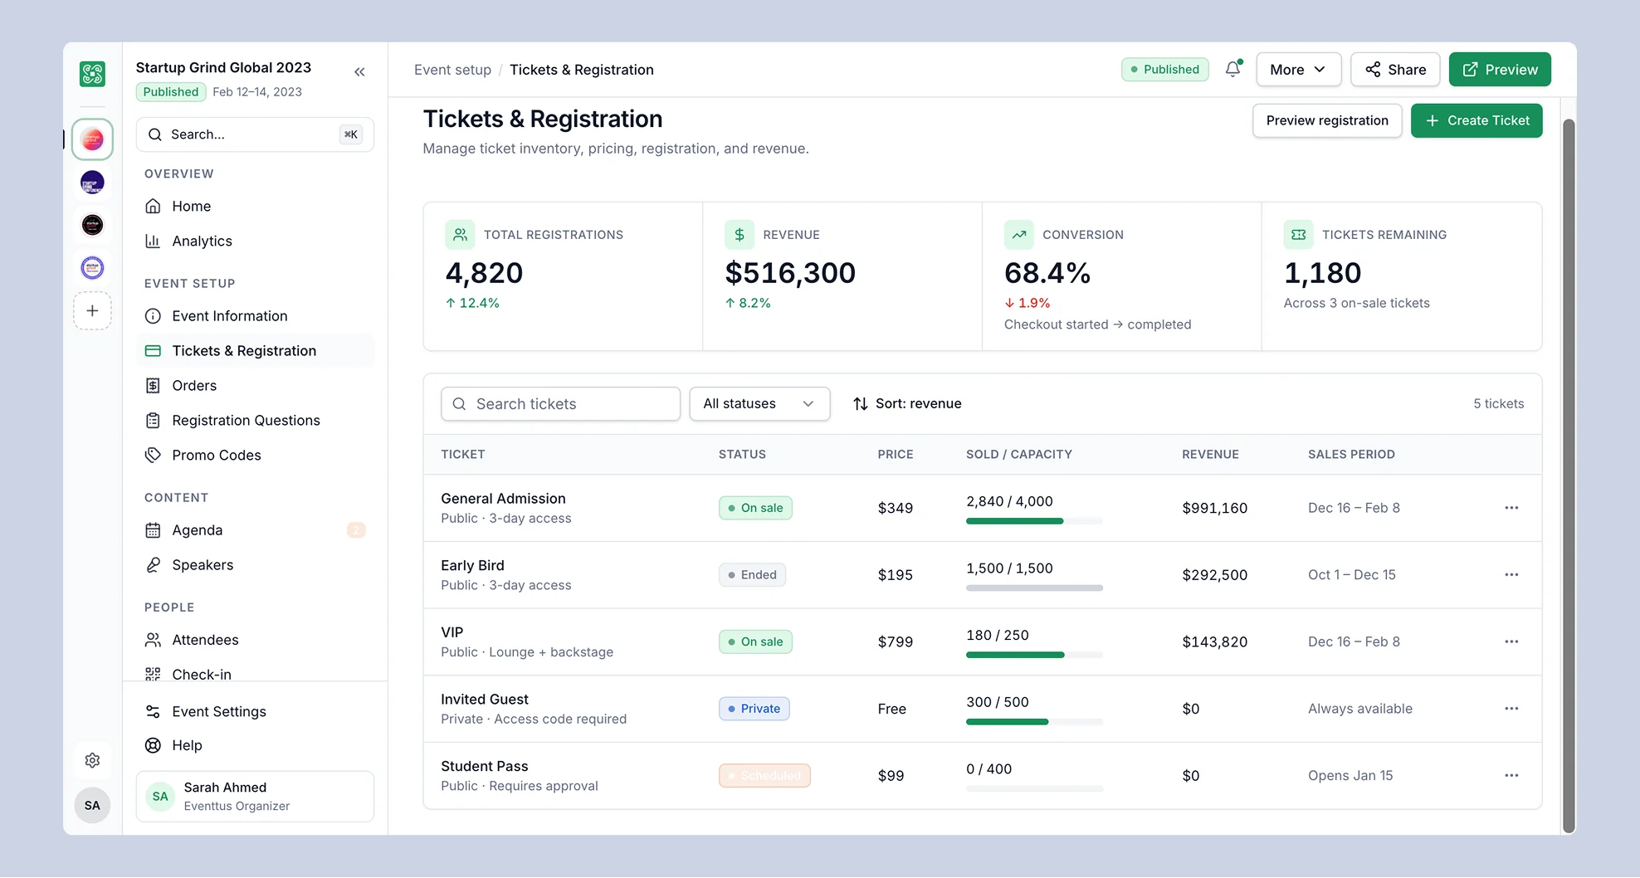Viewport: 1640px width, 878px height.
Task: Expand the More menu
Action: point(1298,70)
